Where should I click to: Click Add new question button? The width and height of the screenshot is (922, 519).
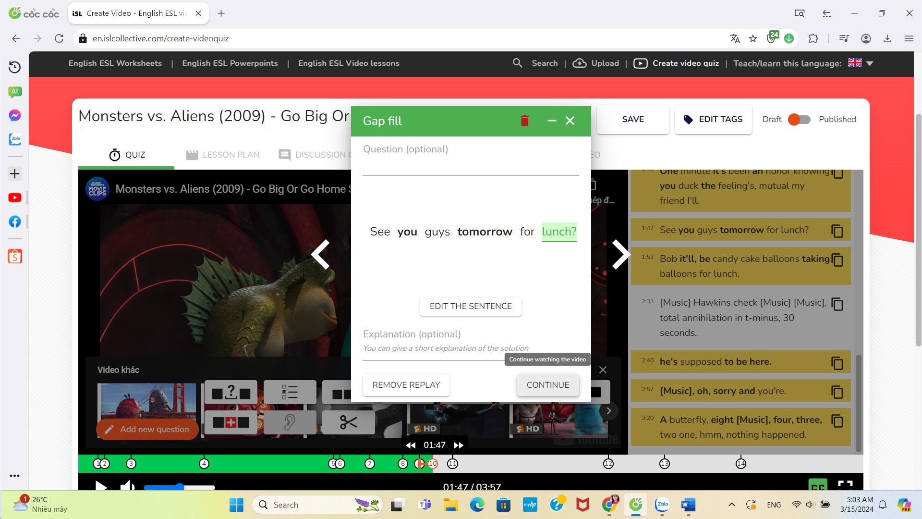click(147, 429)
